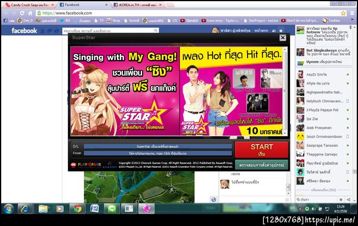Open chat with Joozii Ormsinsomboon
This screenshot has width=358, height=226.
point(323,137)
